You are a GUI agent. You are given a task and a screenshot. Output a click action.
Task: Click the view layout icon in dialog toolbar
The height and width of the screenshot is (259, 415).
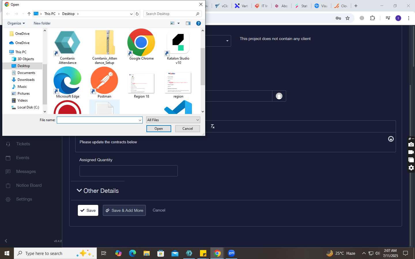(x=172, y=23)
